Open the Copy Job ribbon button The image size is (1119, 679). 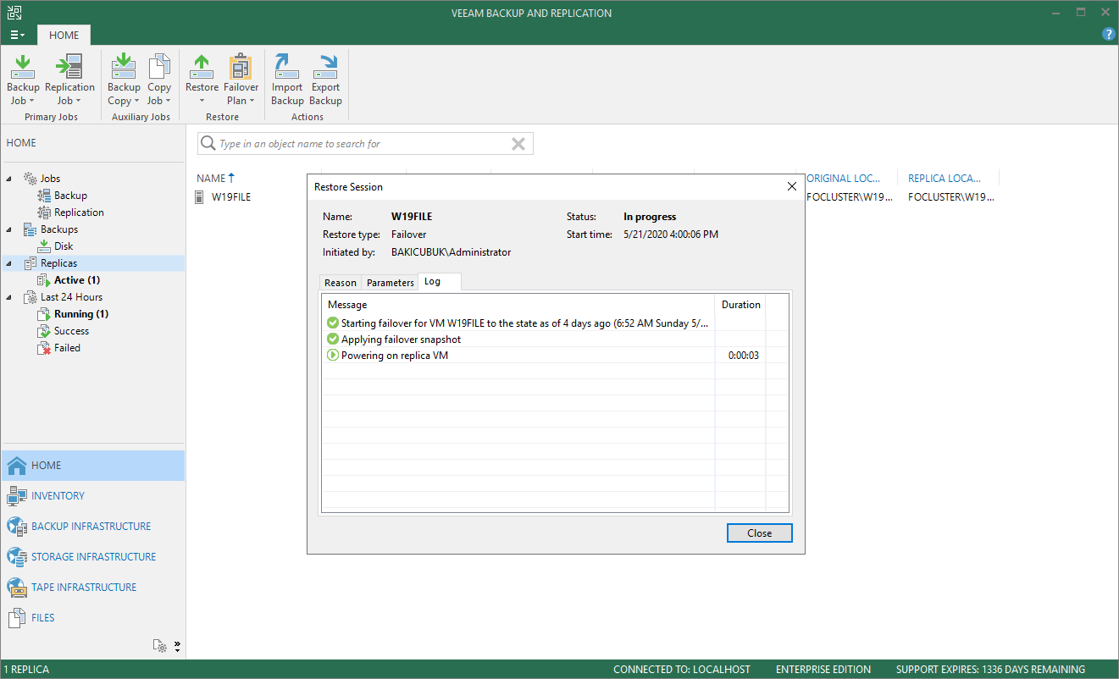[x=159, y=80]
